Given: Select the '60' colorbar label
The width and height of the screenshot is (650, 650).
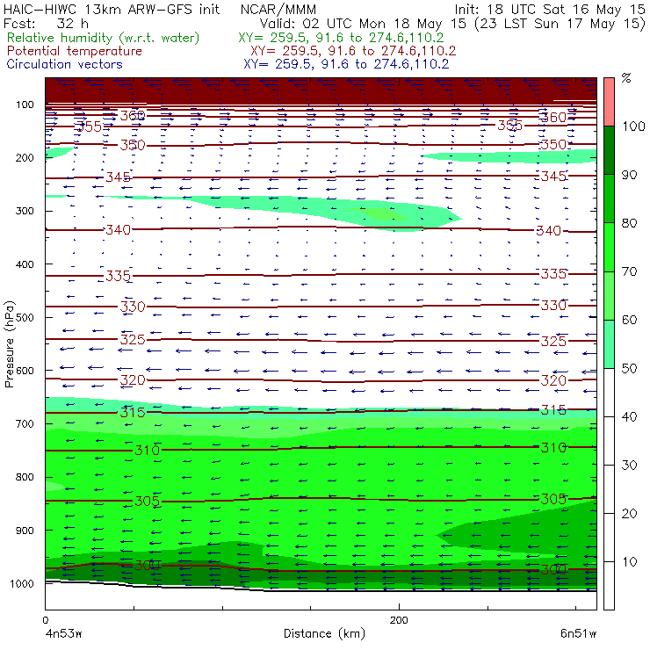Looking at the screenshot, I should (x=629, y=320).
